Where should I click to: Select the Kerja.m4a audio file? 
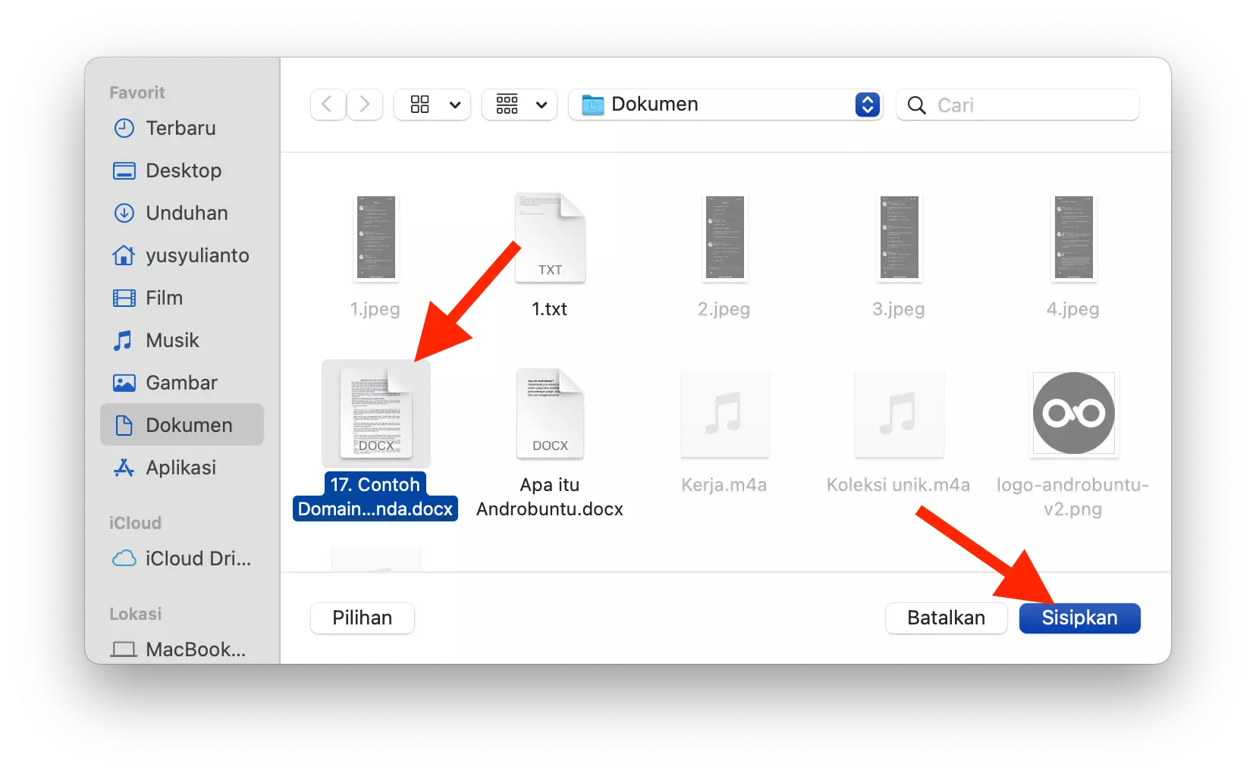pos(724,415)
